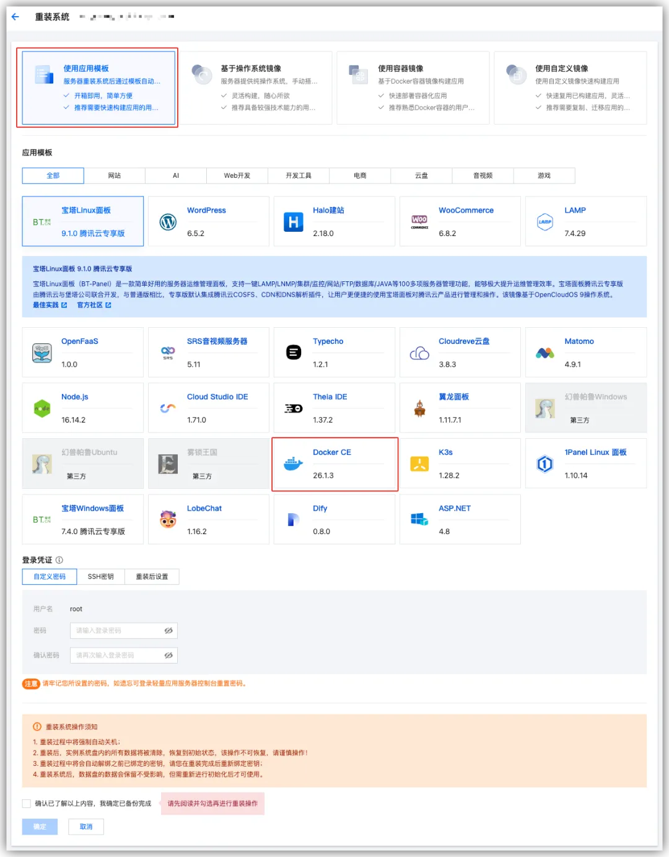Click the 雾锁王国 thumbnail image
Screen dimensions: 669x857
[168, 464]
